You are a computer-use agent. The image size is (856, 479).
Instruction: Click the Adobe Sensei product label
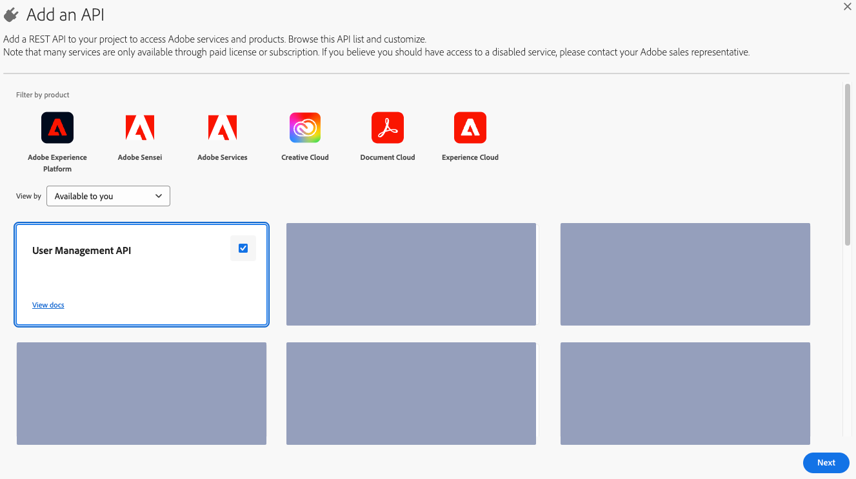click(139, 157)
